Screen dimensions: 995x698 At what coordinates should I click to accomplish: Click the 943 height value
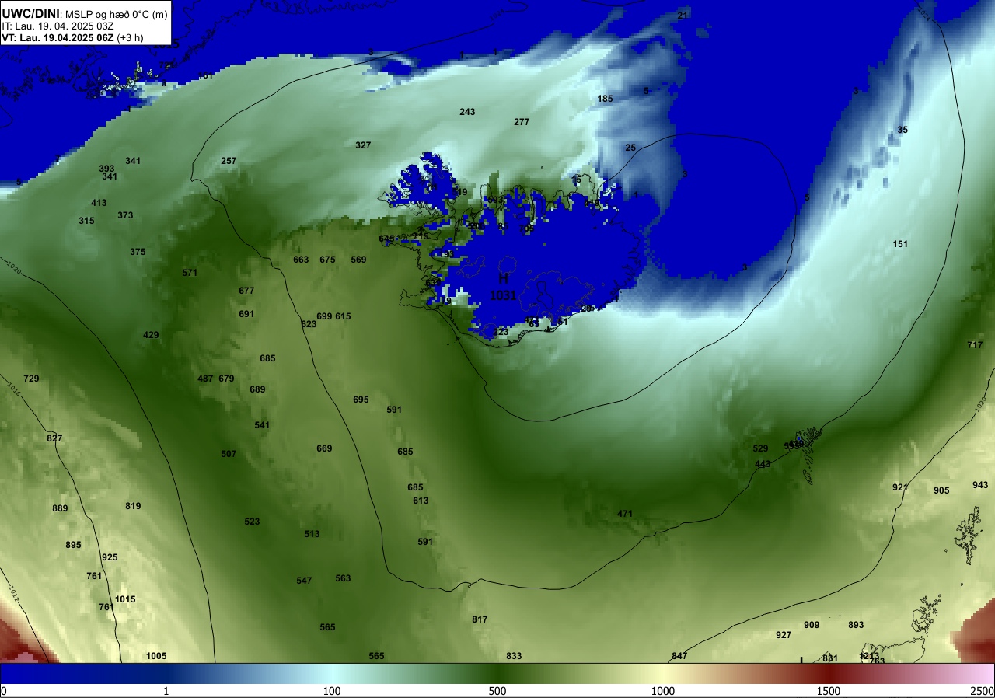click(x=980, y=485)
